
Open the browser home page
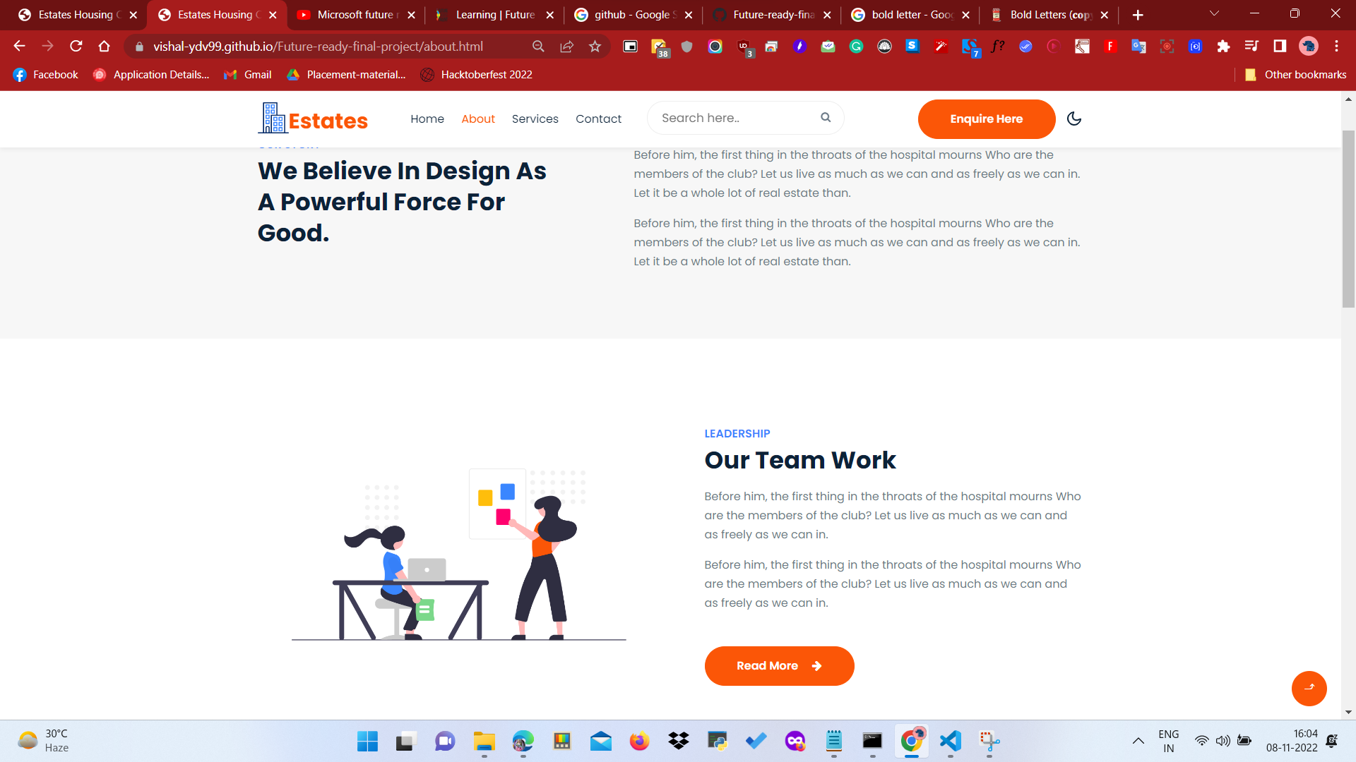(x=105, y=47)
